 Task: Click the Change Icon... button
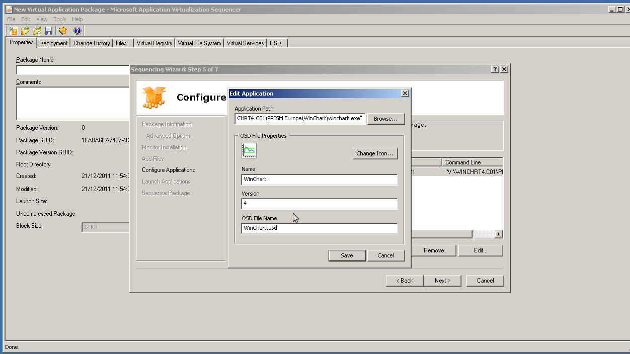(375, 153)
